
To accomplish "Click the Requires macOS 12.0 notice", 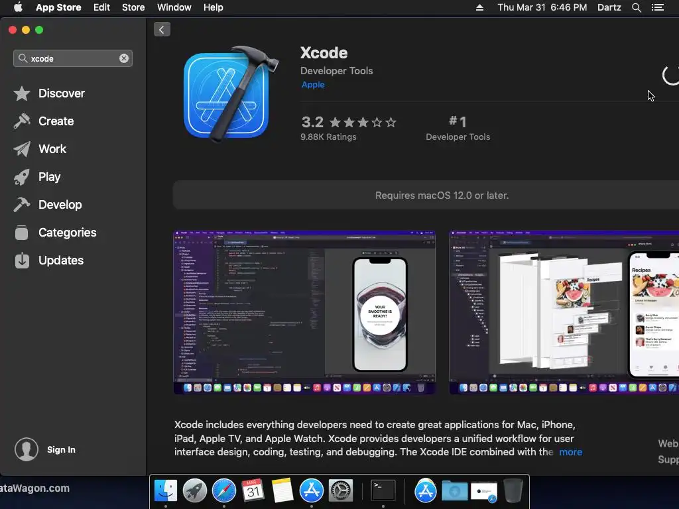I will (442, 196).
